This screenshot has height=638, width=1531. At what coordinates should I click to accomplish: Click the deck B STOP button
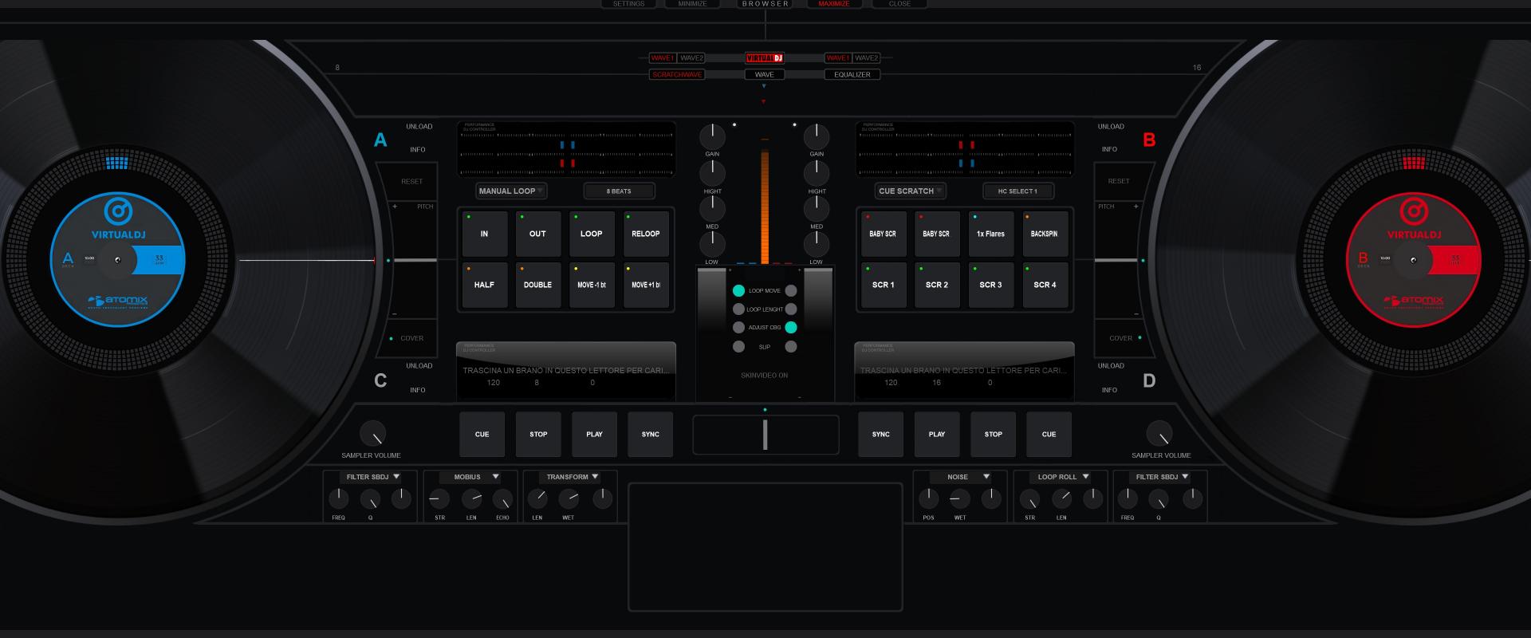[993, 435]
